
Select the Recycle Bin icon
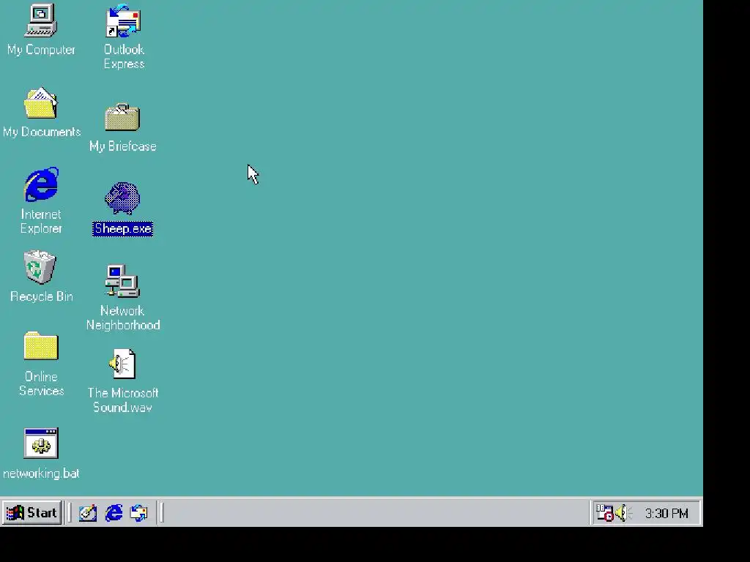[x=40, y=267]
